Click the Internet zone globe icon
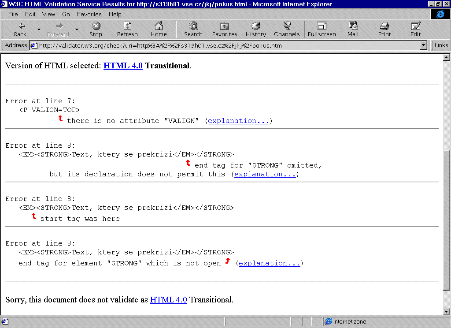Image resolution: width=451 pixels, height=328 pixels. click(328, 321)
